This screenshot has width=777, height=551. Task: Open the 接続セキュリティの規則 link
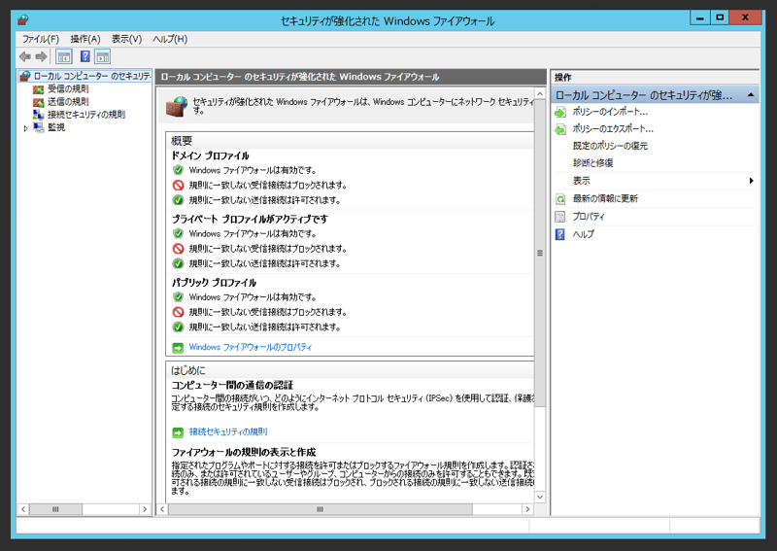click(x=228, y=432)
